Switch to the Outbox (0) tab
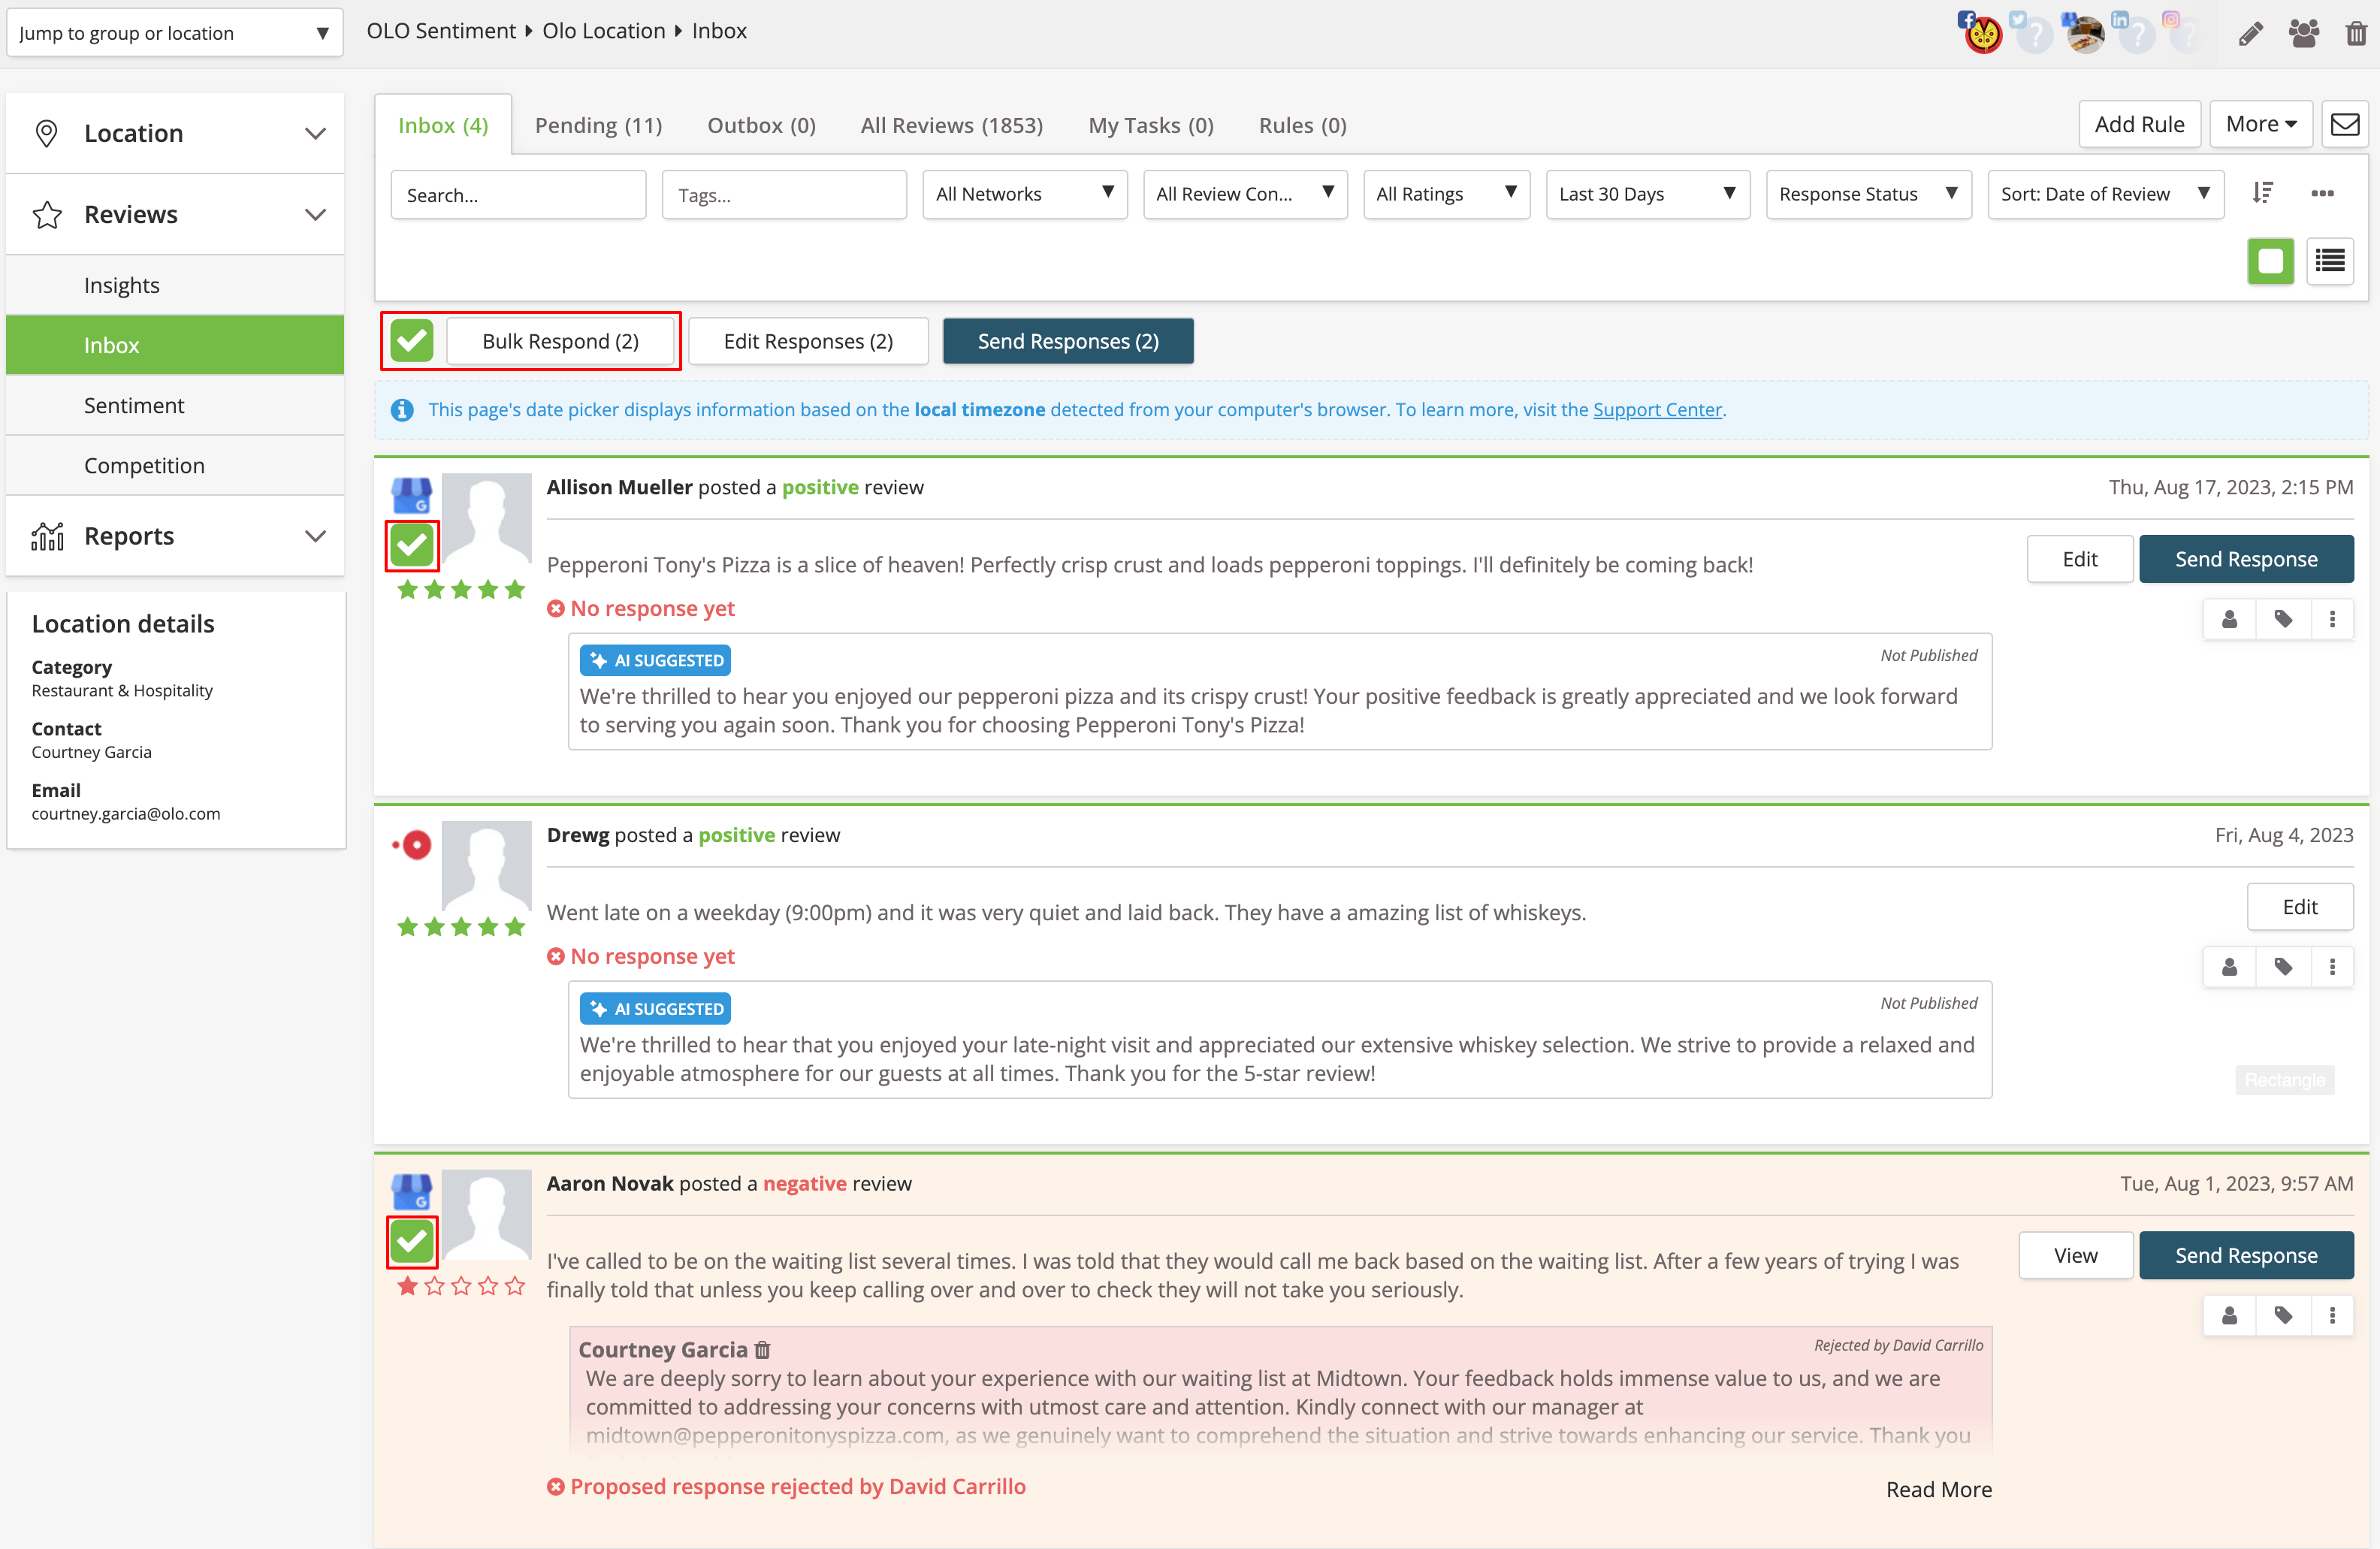Viewport: 2380px width, 1549px height. click(761, 125)
